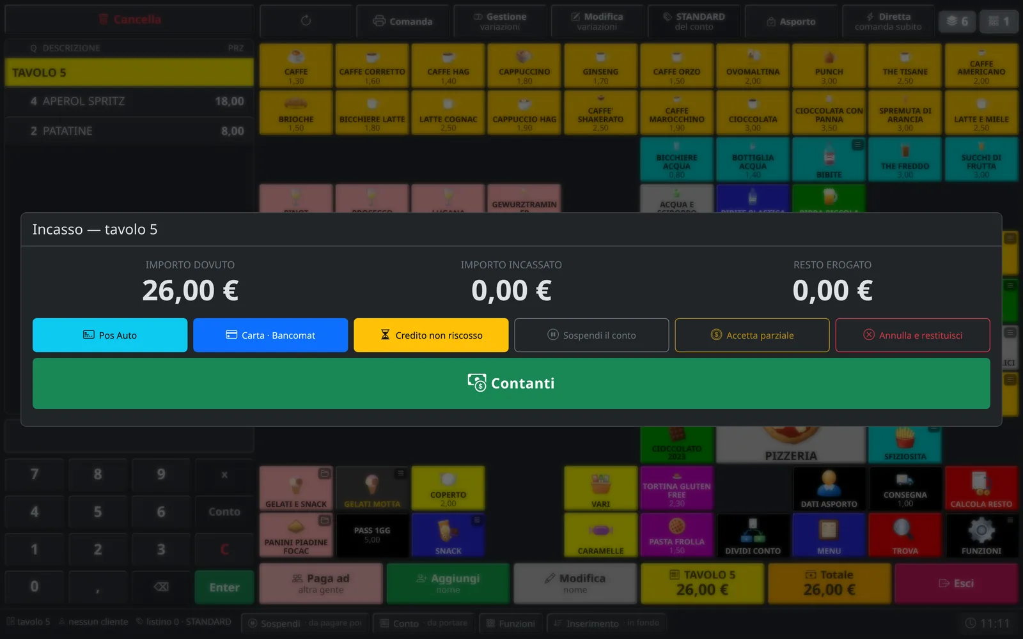Pay with Contanti

(x=511, y=383)
